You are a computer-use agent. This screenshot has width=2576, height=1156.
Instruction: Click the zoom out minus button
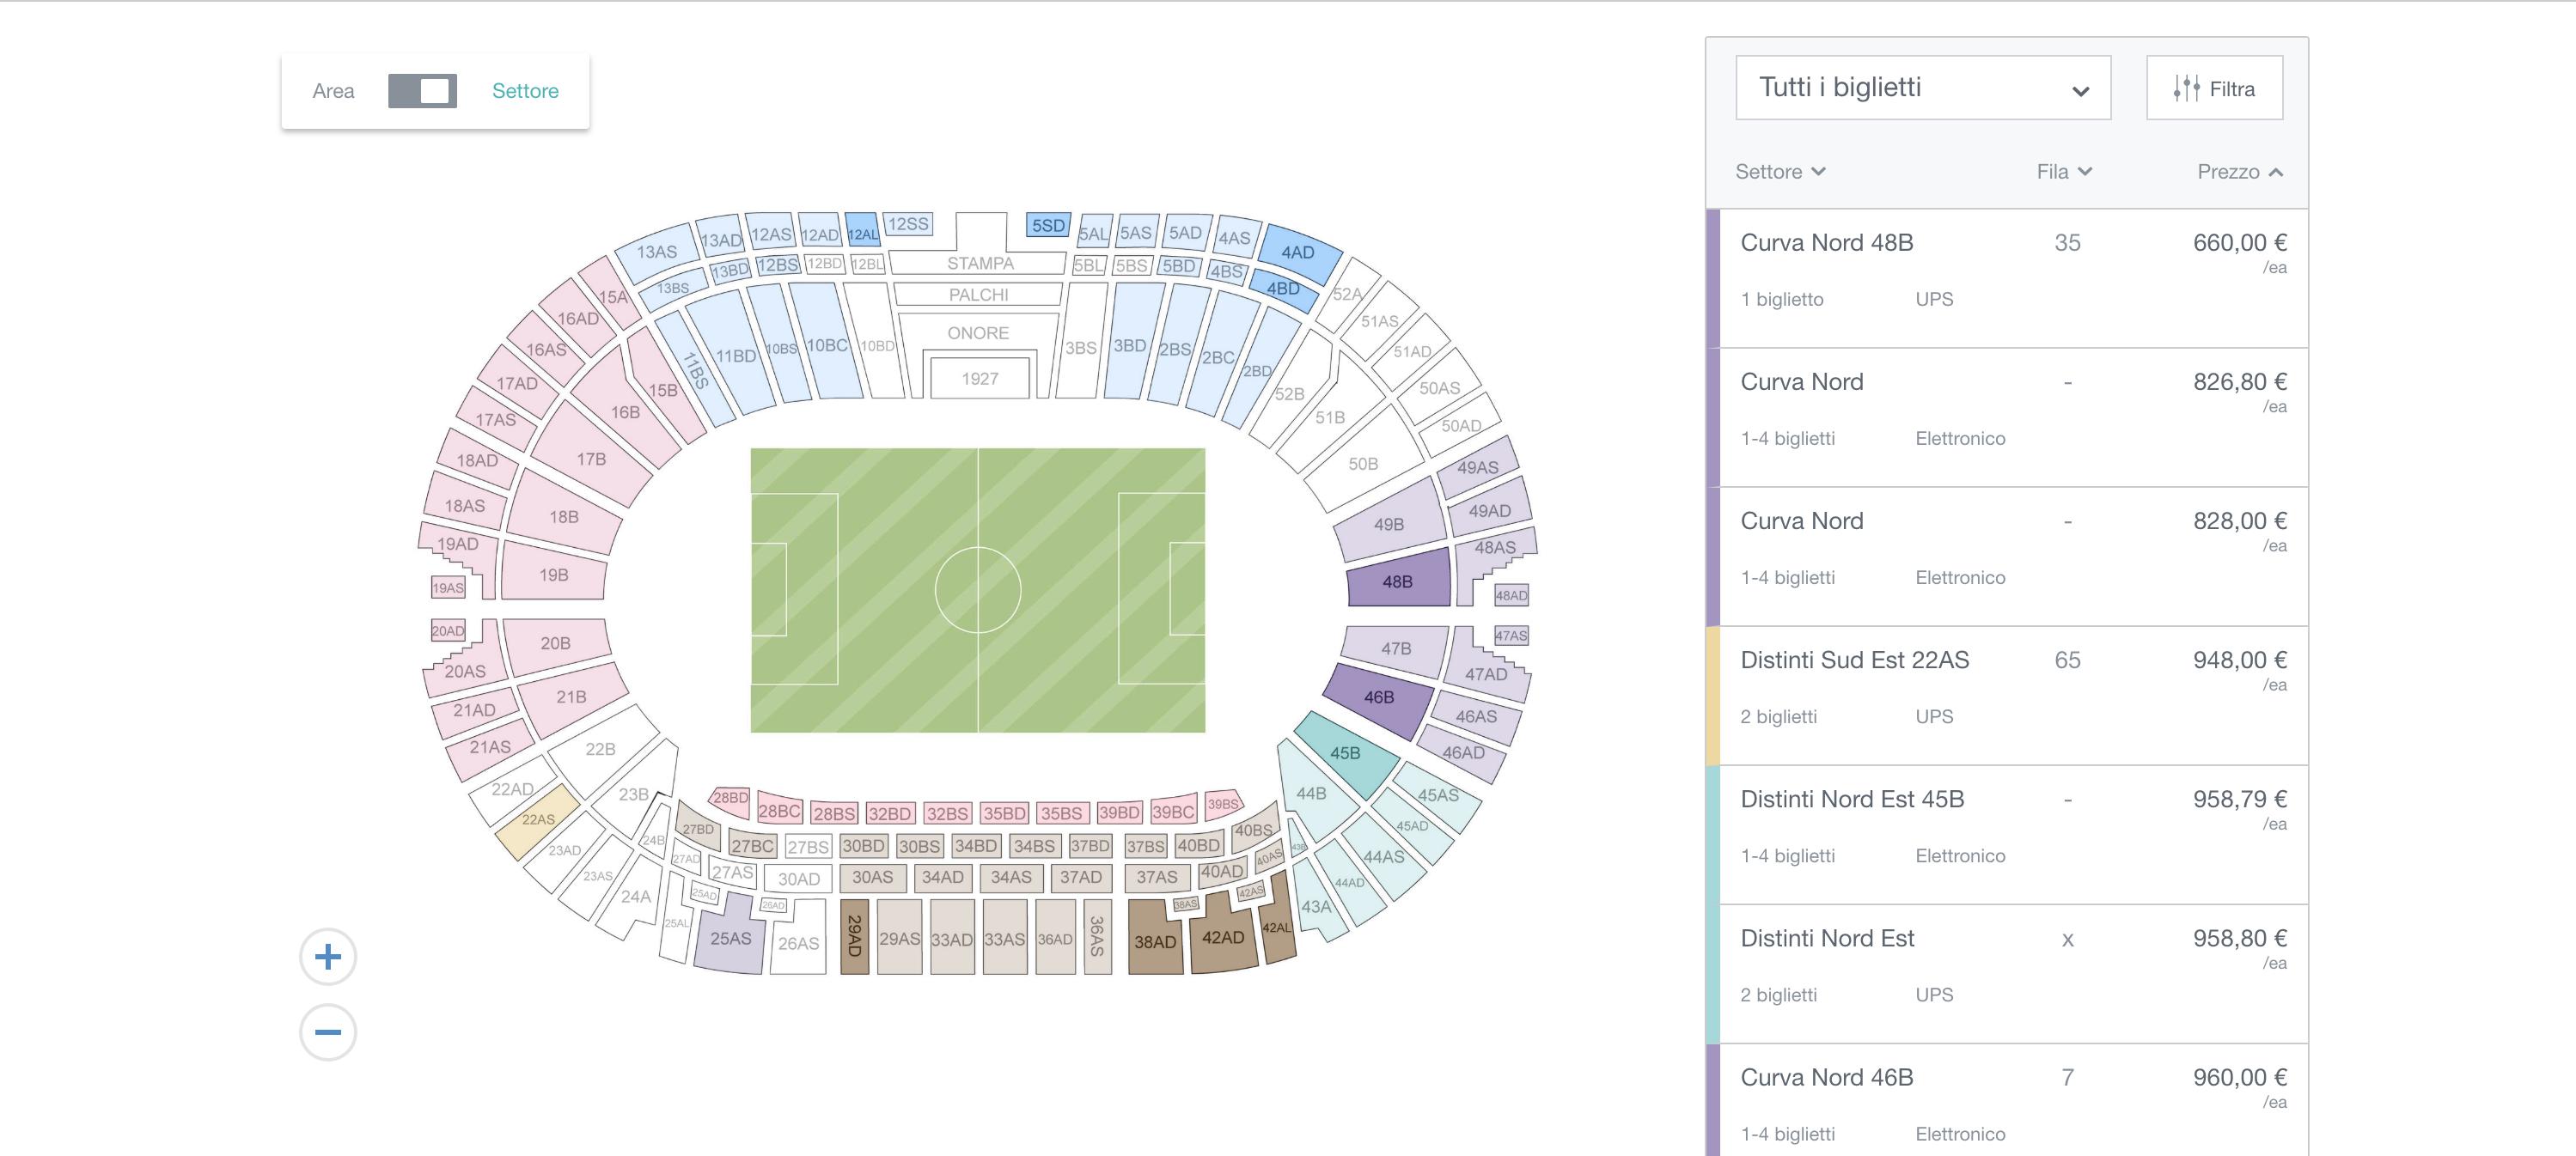point(328,1032)
